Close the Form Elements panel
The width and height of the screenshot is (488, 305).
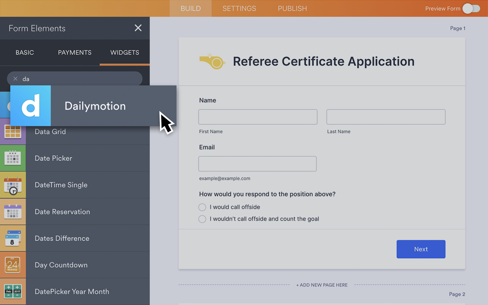(x=138, y=28)
